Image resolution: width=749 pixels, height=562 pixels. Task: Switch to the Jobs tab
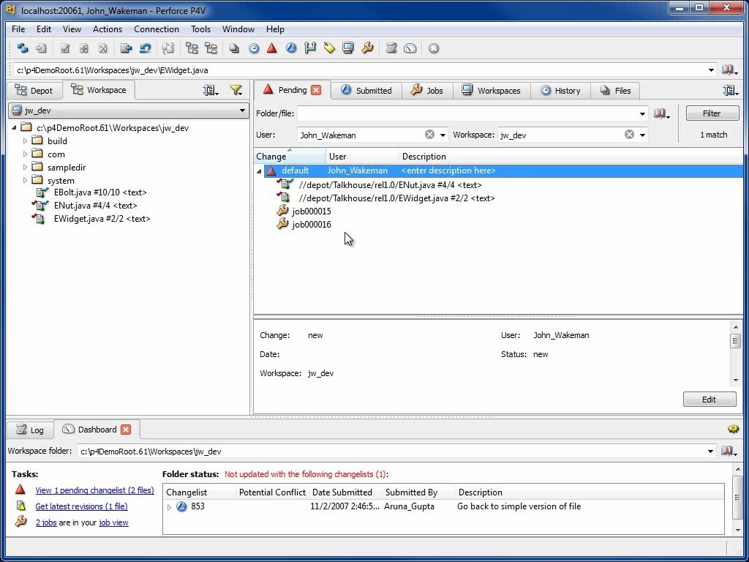(426, 90)
